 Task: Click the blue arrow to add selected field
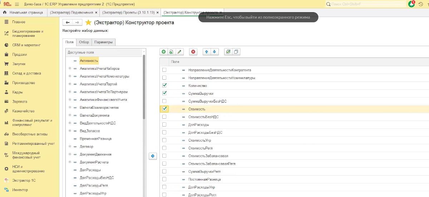(x=153, y=156)
